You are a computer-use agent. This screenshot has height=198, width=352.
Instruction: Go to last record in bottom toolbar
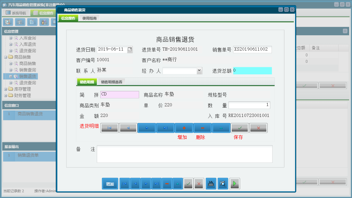pyautogui.click(x=156, y=184)
